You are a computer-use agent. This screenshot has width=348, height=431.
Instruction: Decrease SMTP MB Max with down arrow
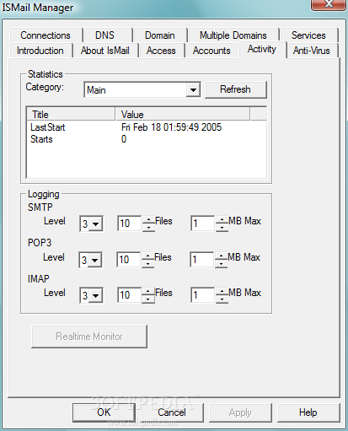pos(222,228)
